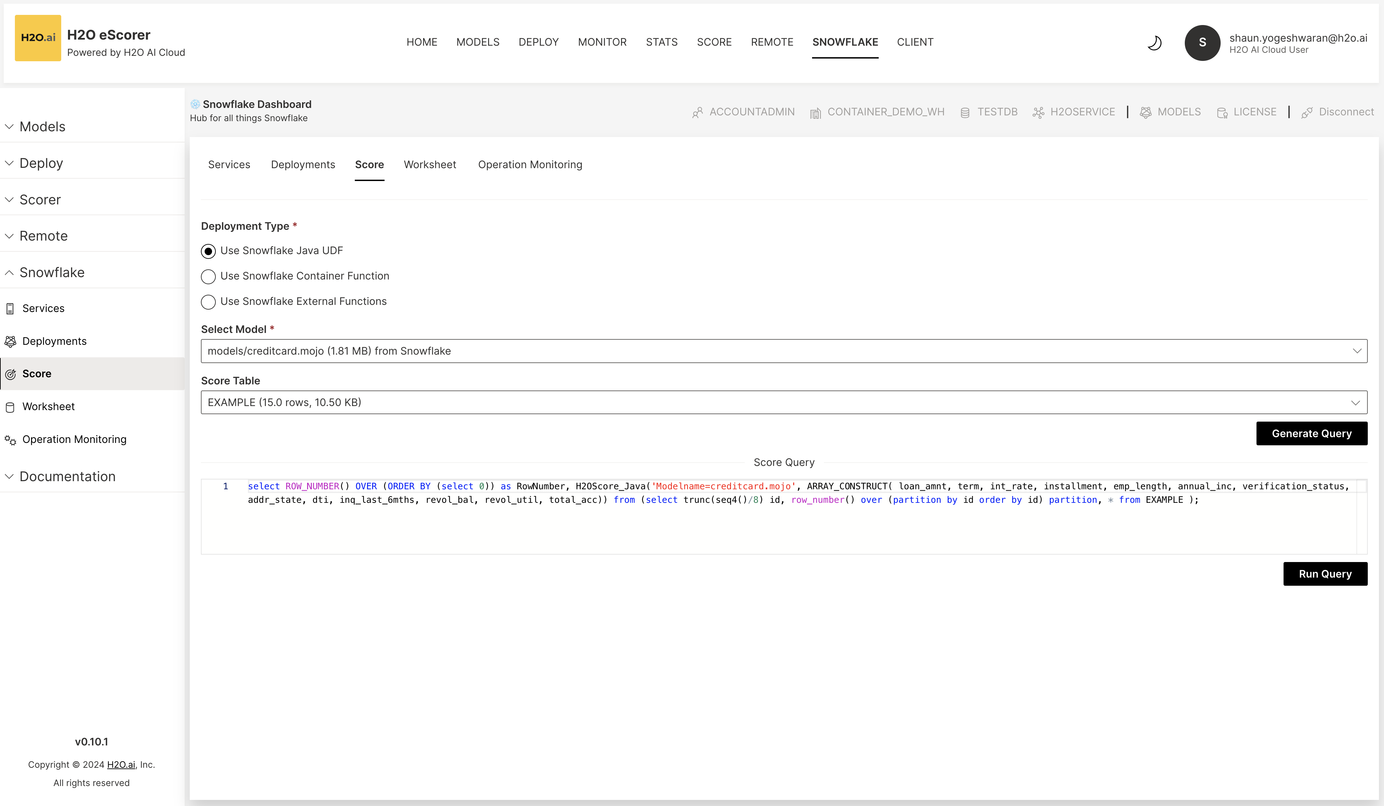
Task: Click the CONTAINER_DEMO_WH warehouse icon
Action: [x=815, y=113]
